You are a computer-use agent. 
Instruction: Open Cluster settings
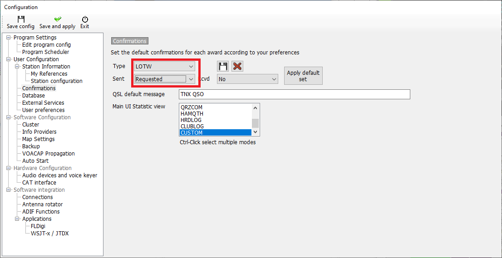point(31,125)
